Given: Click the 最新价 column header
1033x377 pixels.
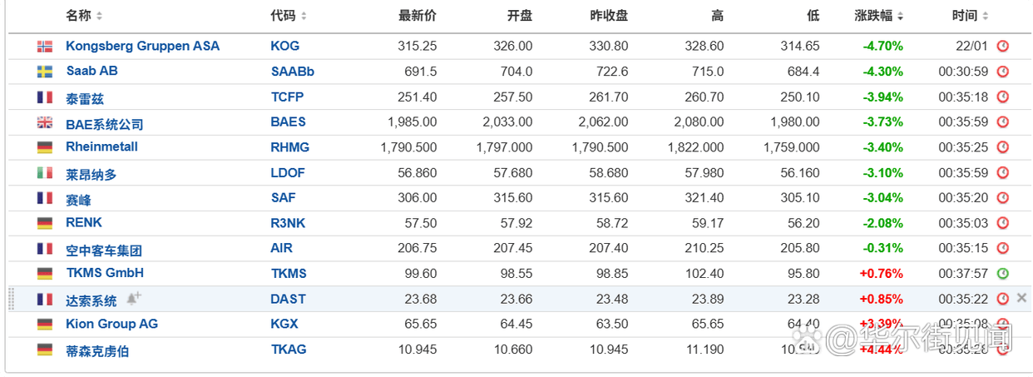Looking at the screenshot, I should pos(418,15).
